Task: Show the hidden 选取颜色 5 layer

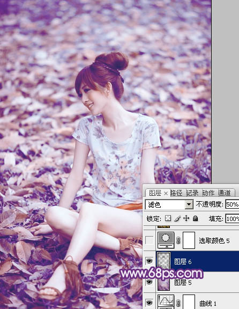Action: (x=149, y=240)
